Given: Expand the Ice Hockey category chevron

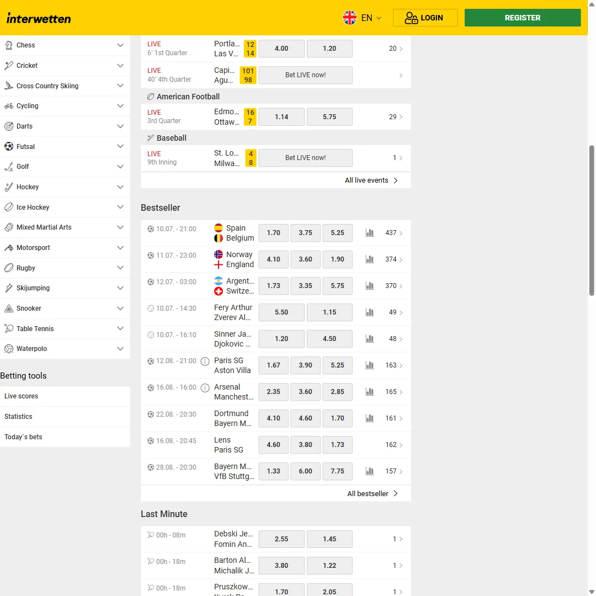Looking at the screenshot, I should (x=120, y=207).
